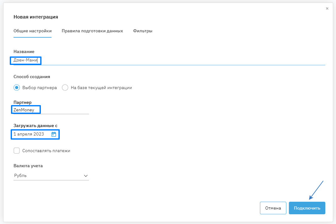Viewport: 336px width, 224px height.
Task: Open the calendar date picker icon
Action: 54,134
